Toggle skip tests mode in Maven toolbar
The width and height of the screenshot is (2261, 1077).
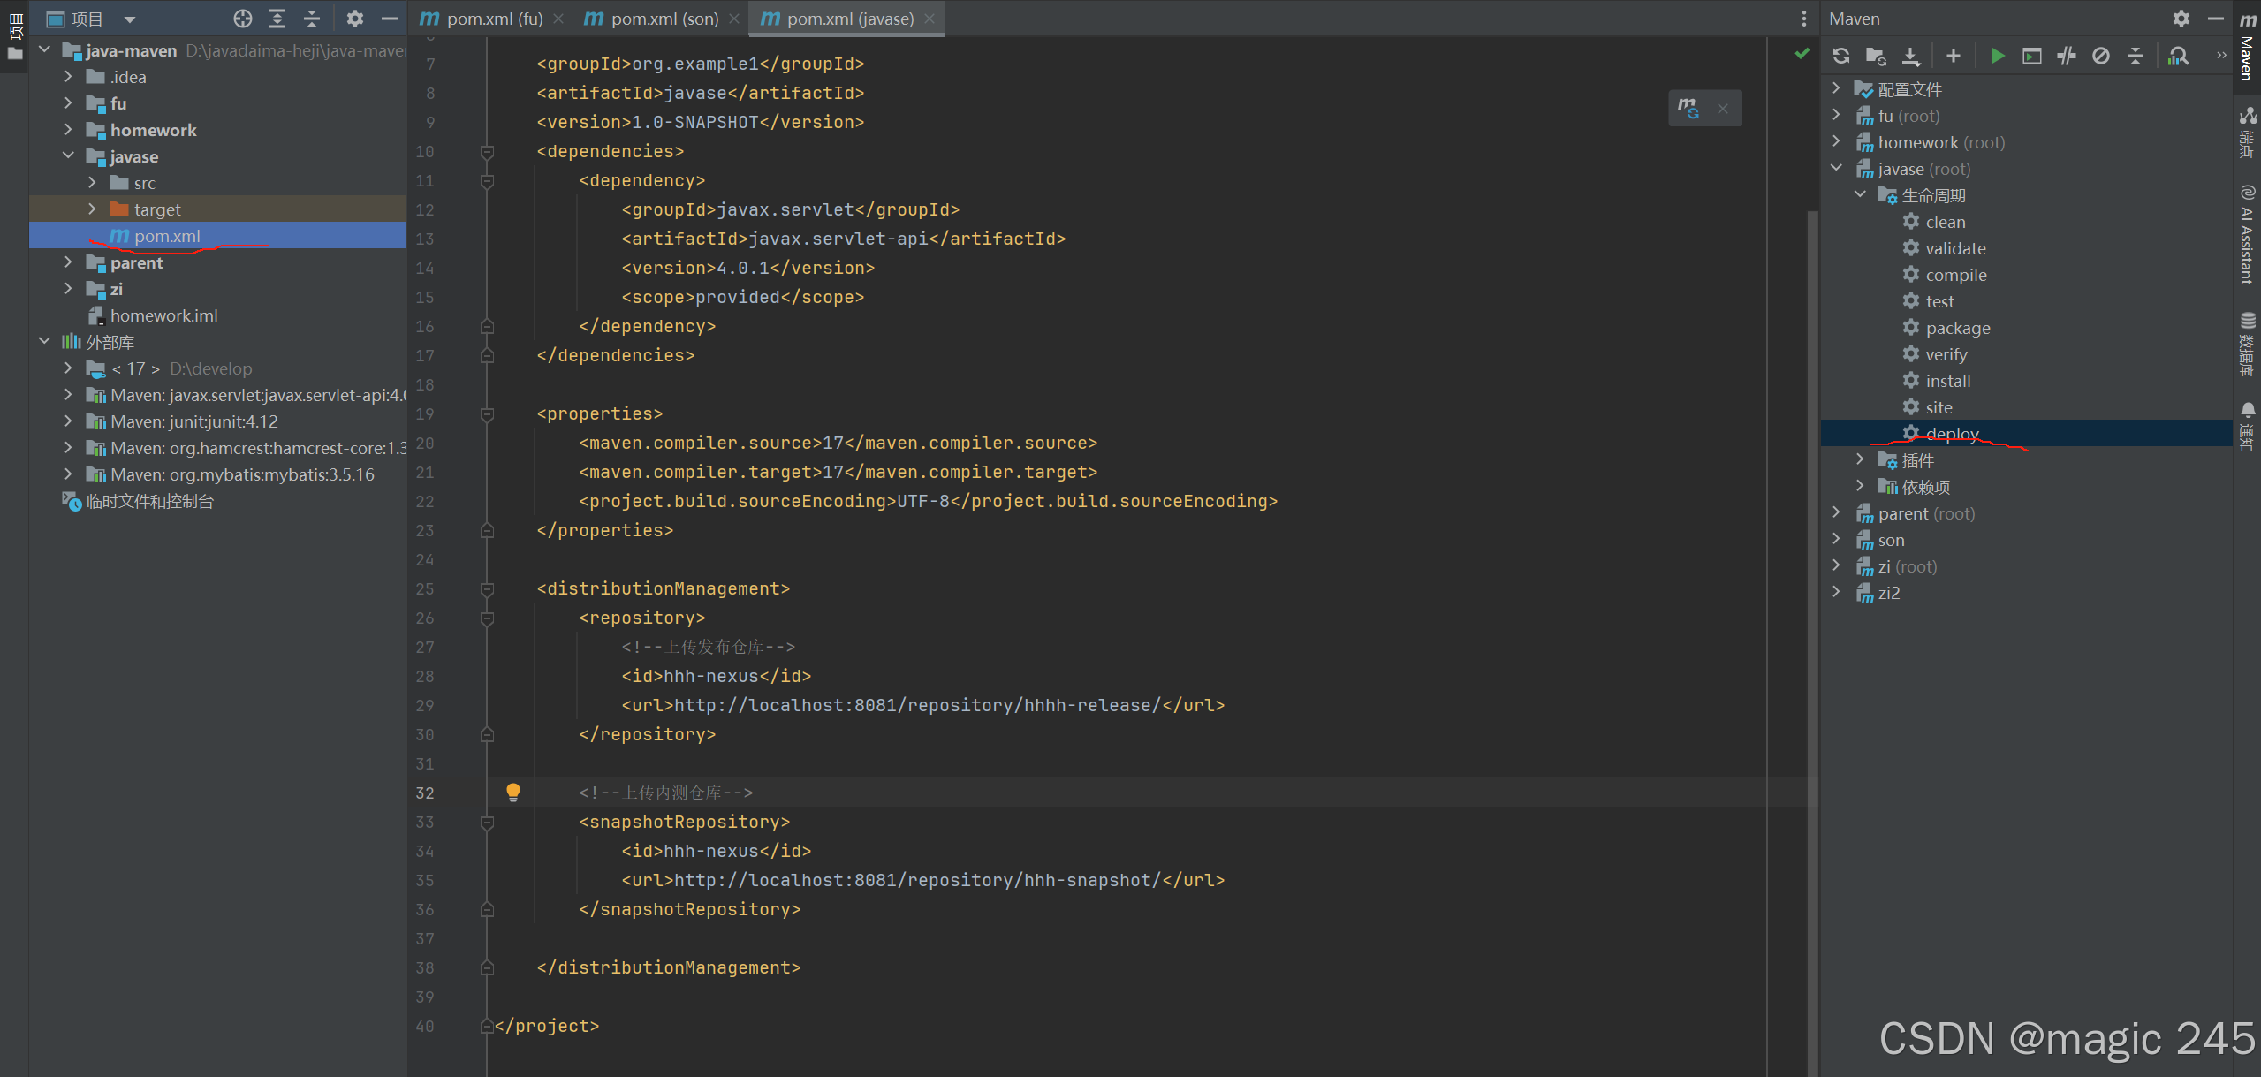[2101, 57]
